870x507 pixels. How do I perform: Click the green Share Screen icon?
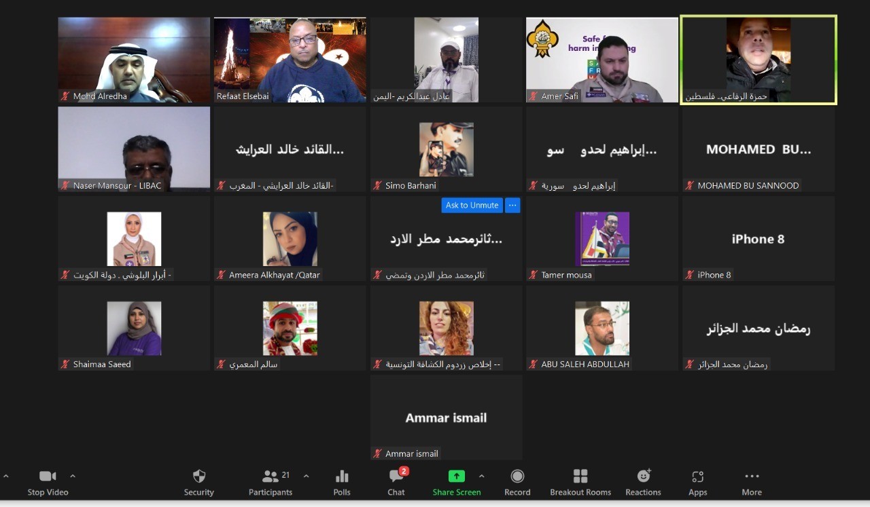click(456, 476)
